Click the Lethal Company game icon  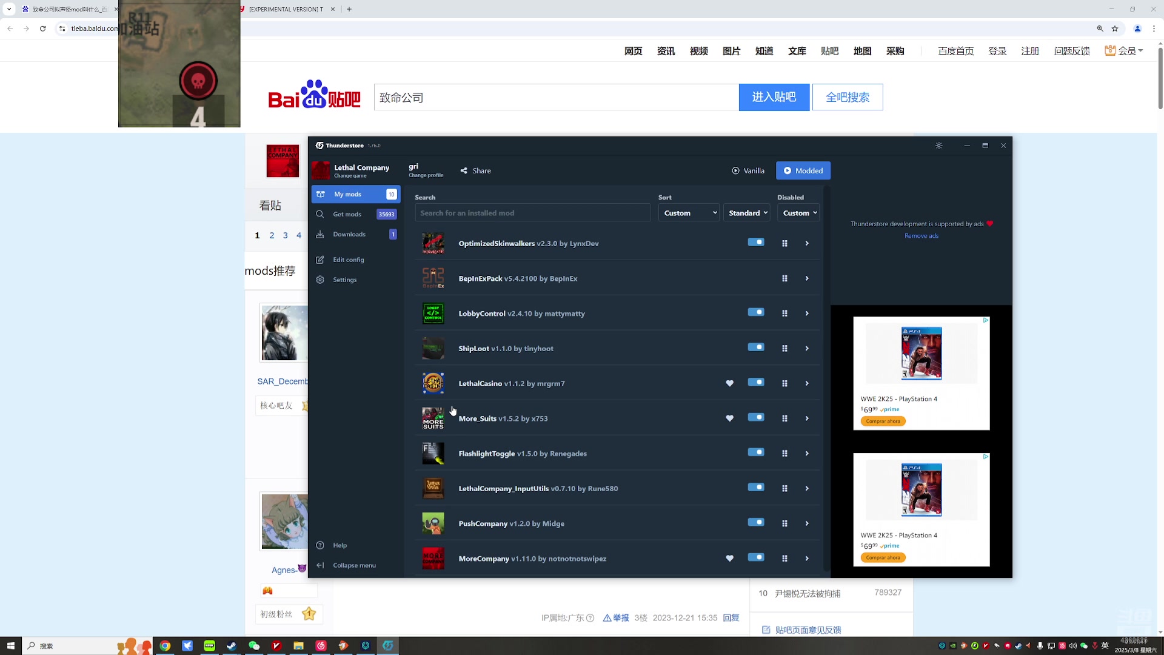click(x=321, y=171)
